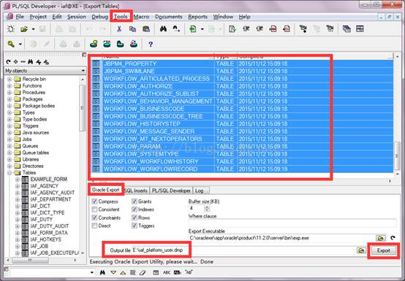This screenshot has width=405, height=281.
Task: Toggle the Constraints checkbox
Action: click(94, 218)
